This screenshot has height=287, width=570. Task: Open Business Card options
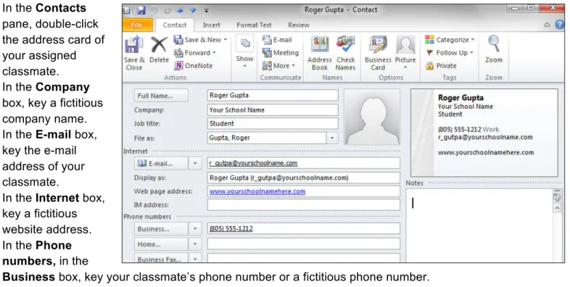pyautogui.click(x=378, y=53)
